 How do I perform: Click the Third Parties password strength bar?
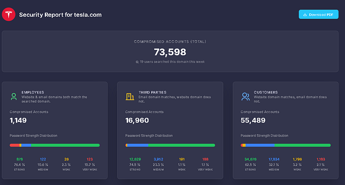pos(170,145)
